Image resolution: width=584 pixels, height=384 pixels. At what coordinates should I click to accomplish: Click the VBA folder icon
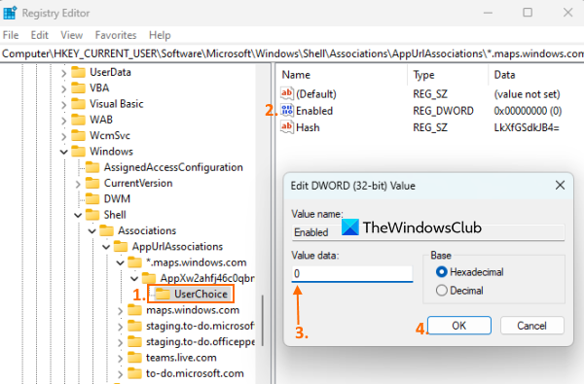tap(78, 87)
